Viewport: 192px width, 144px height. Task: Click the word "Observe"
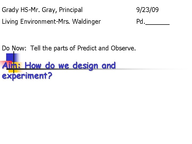pos(123,48)
